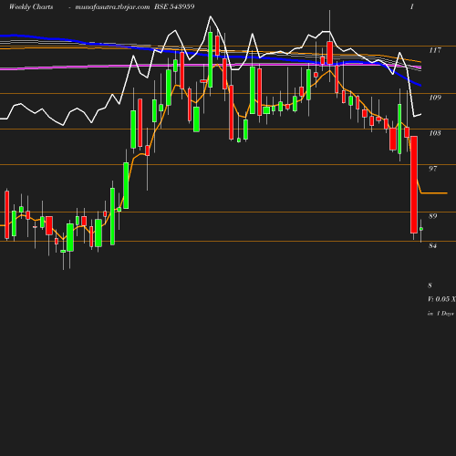Click the 'Weekly Charts' title text
This screenshot has height=456, width=456.
pyautogui.click(x=31, y=6)
